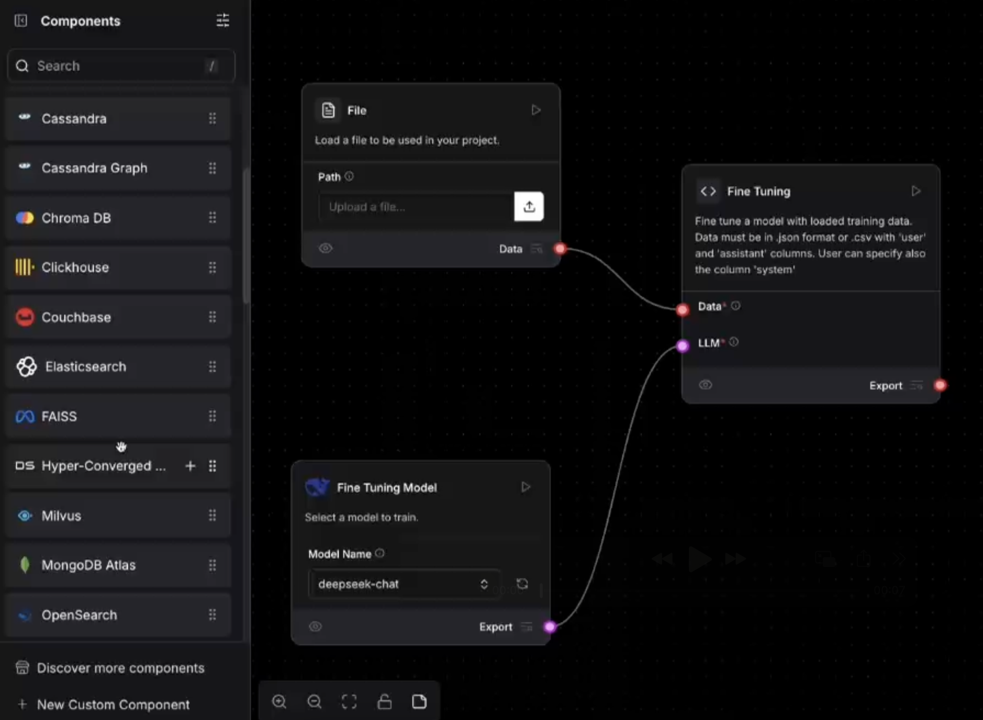Click the upload file button

(529, 207)
